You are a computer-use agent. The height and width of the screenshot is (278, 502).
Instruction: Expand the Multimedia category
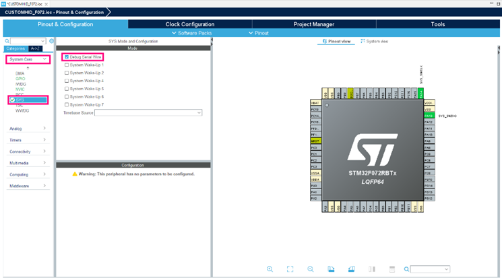28,163
